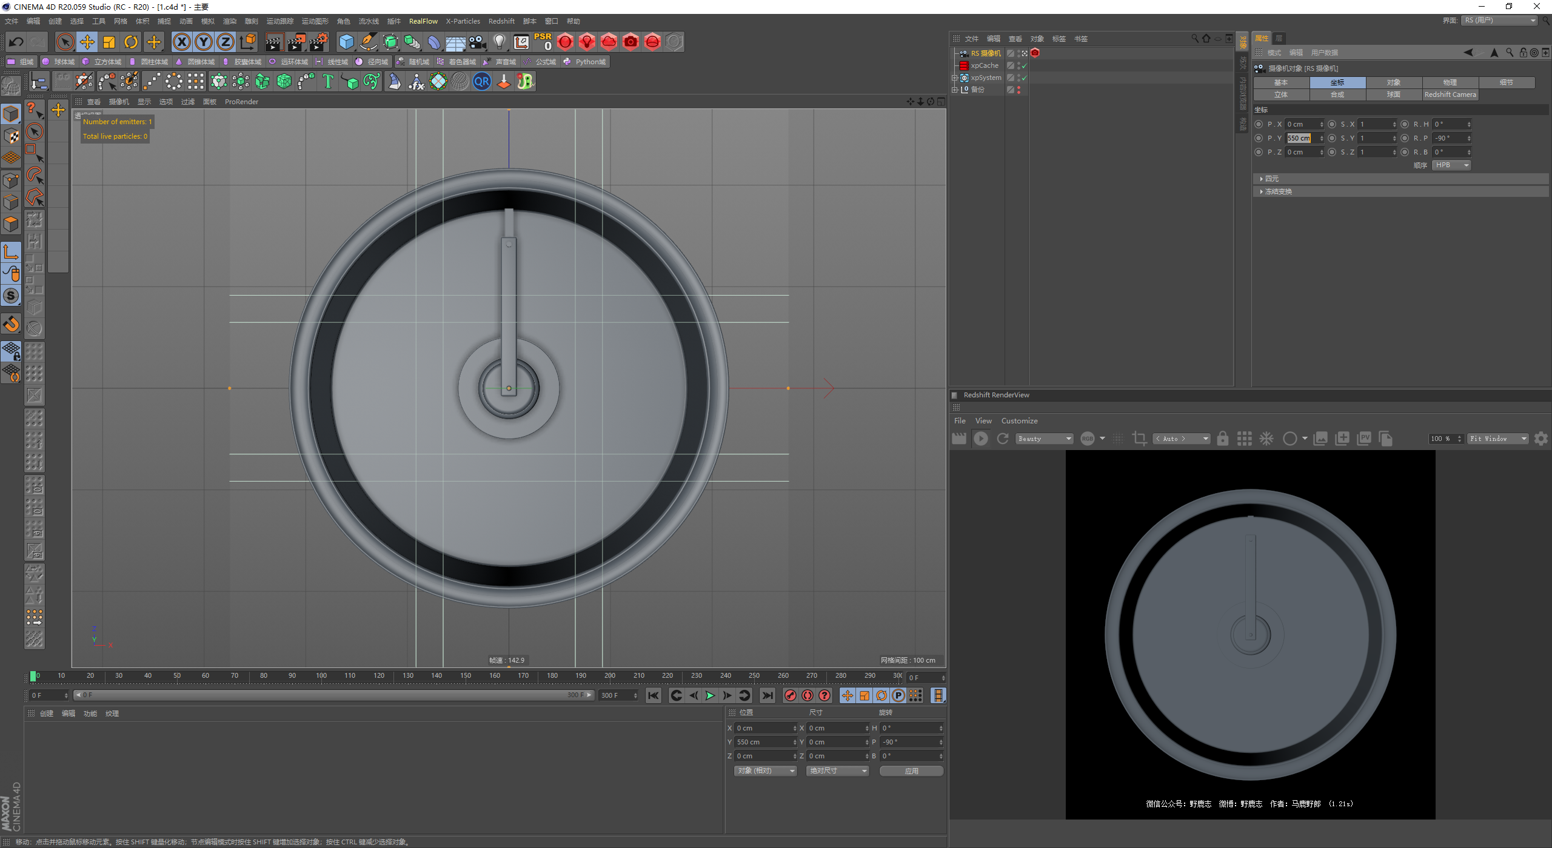1552x848 pixels.
Task: Click the RenderView lock icon
Action: 1222,439
